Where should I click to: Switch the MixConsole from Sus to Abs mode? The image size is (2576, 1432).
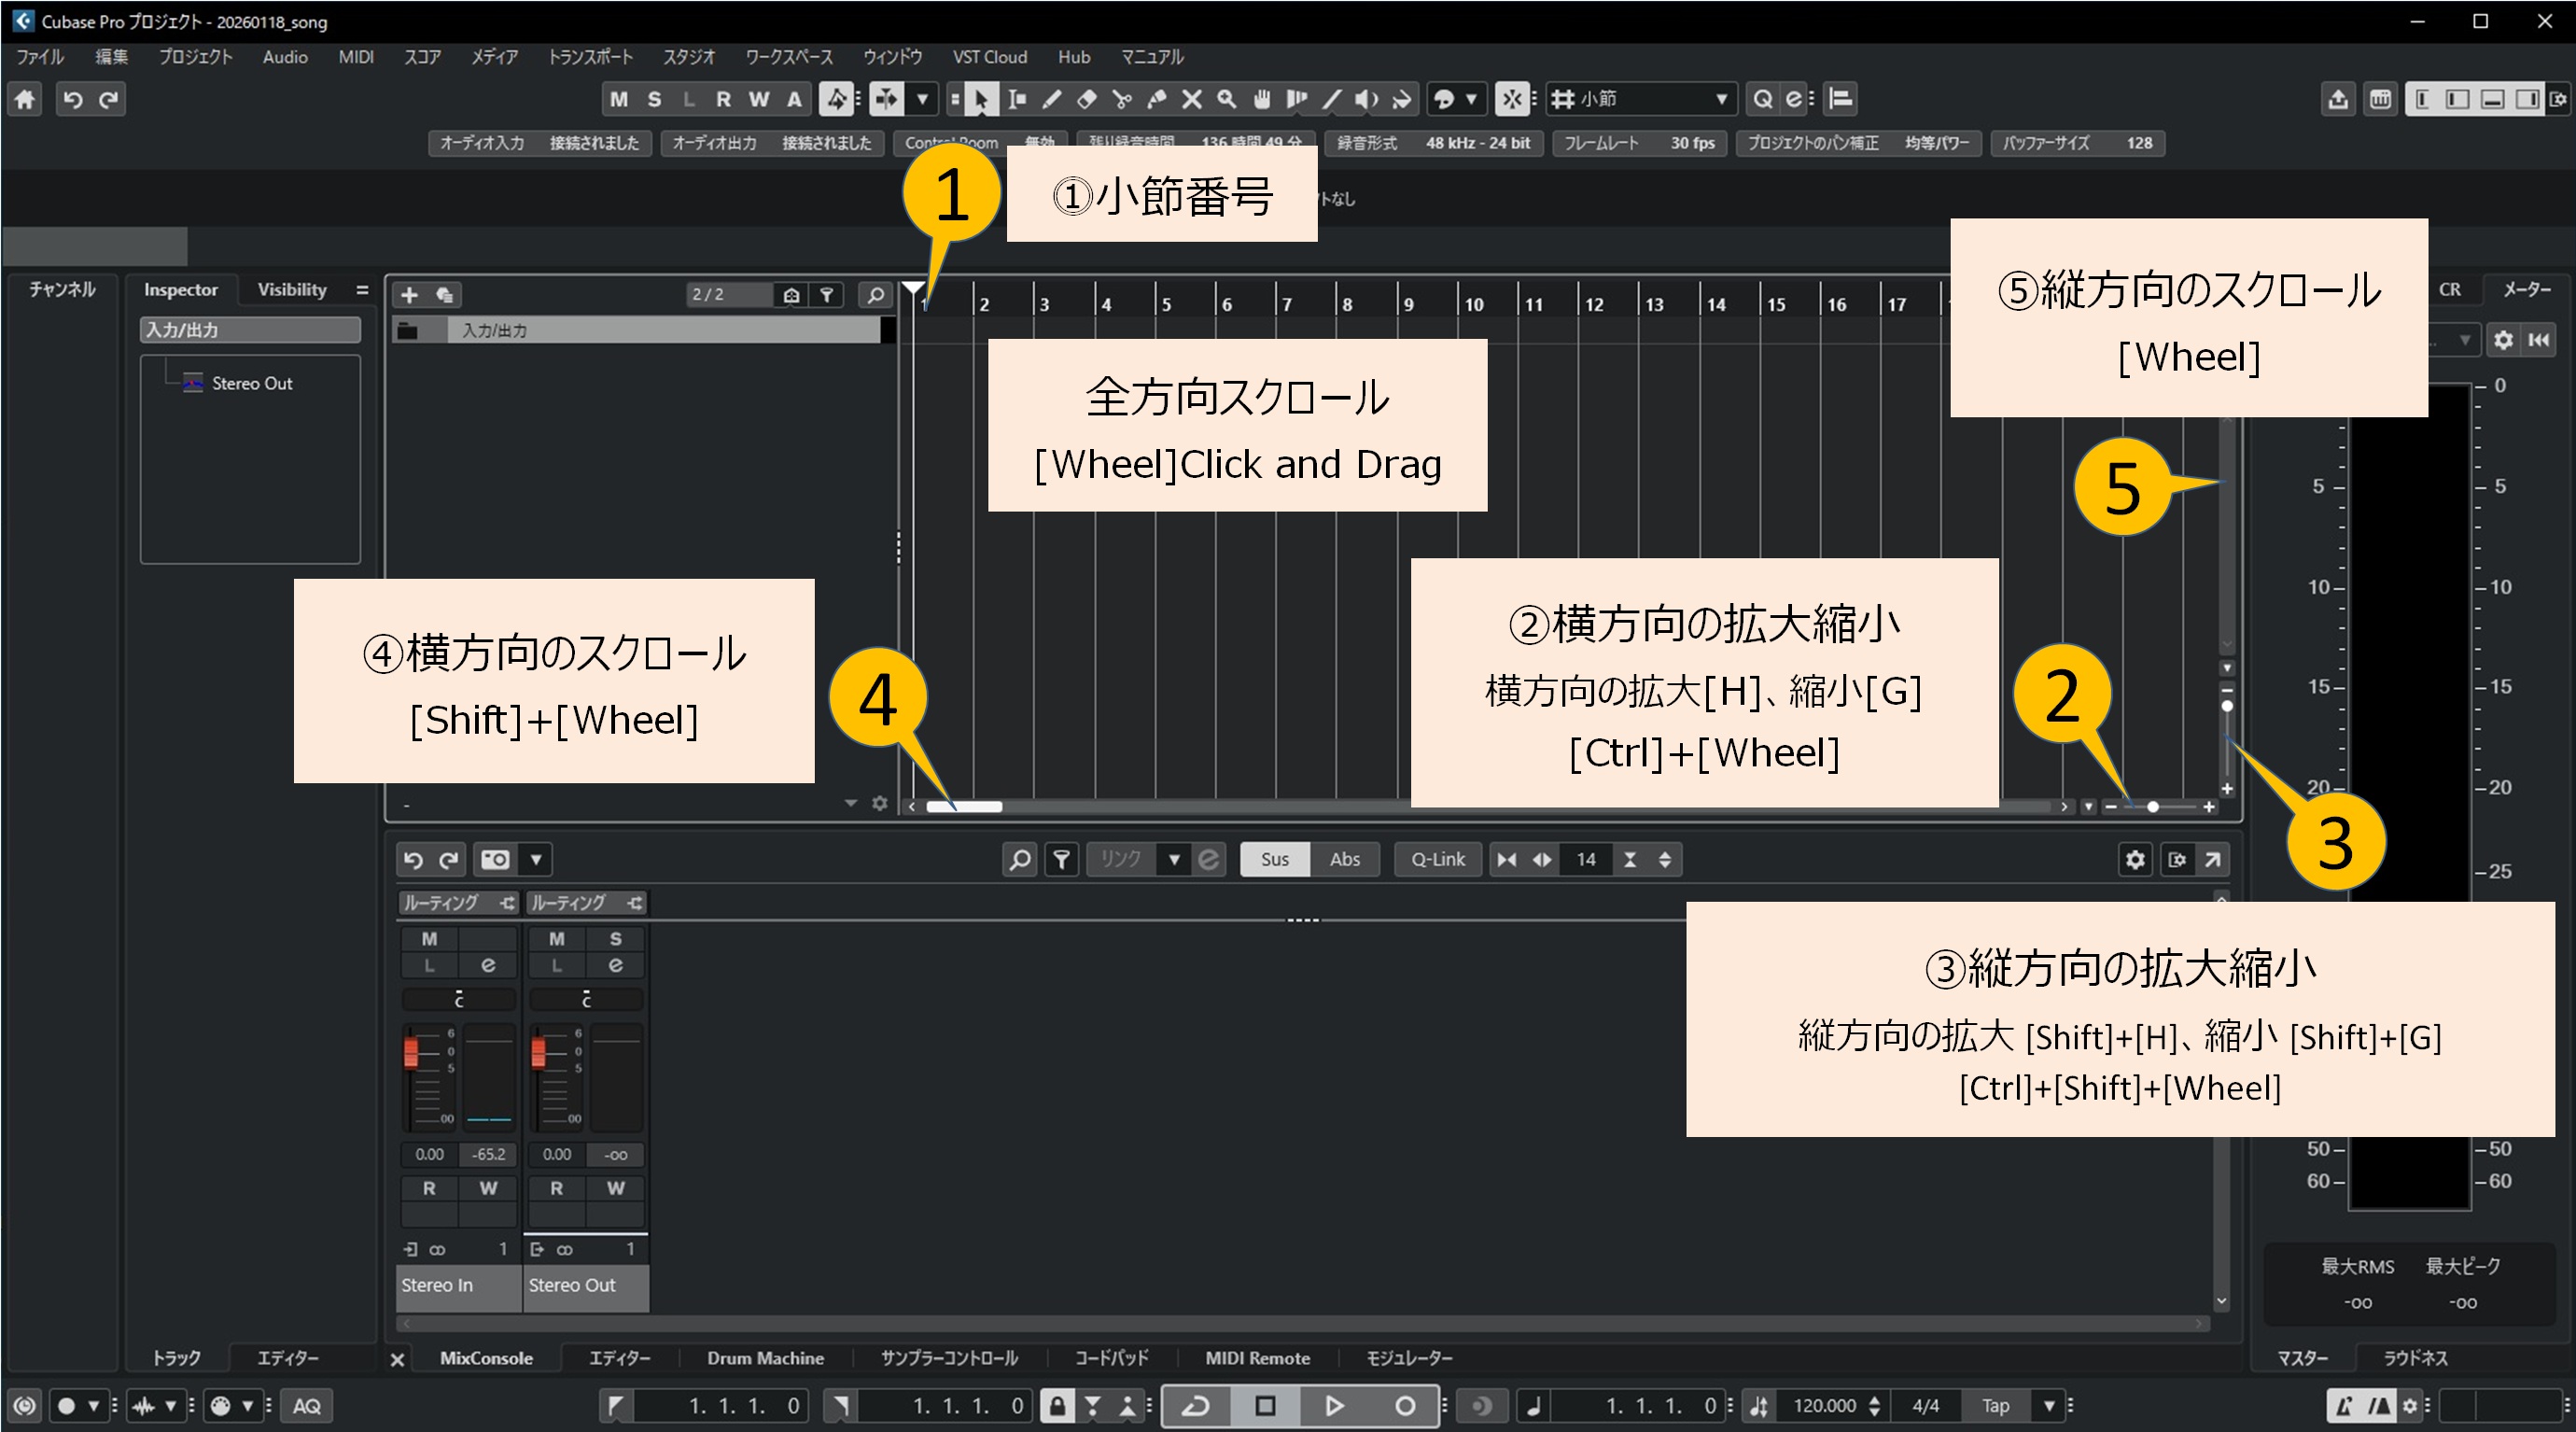[x=1345, y=859]
